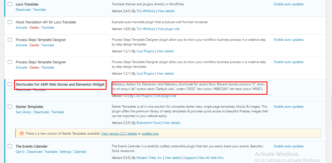Deactivate the Loco Translate plugin
The image size is (332, 163).
(x=23, y=10)
